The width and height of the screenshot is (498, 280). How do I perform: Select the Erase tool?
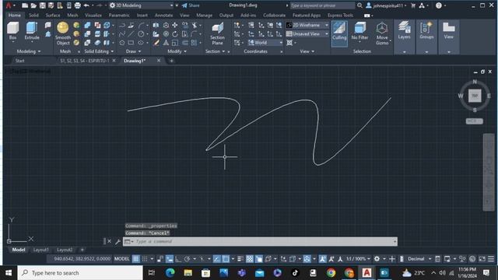click(x=156, y=43)
